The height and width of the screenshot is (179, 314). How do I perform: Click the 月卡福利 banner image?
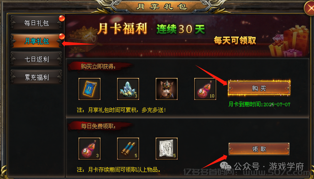tap(187, 36)
